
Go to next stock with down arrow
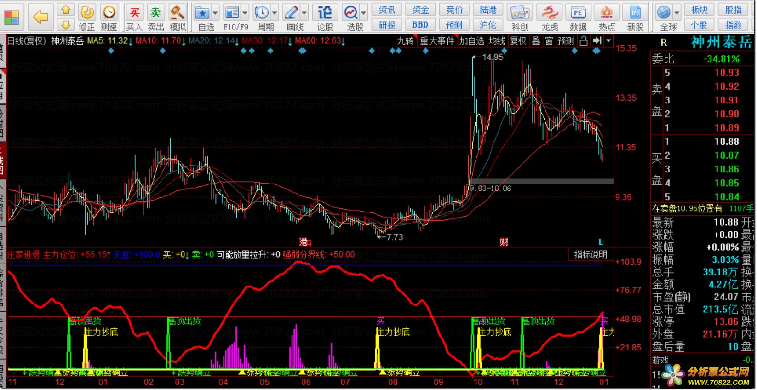(66, 25)
